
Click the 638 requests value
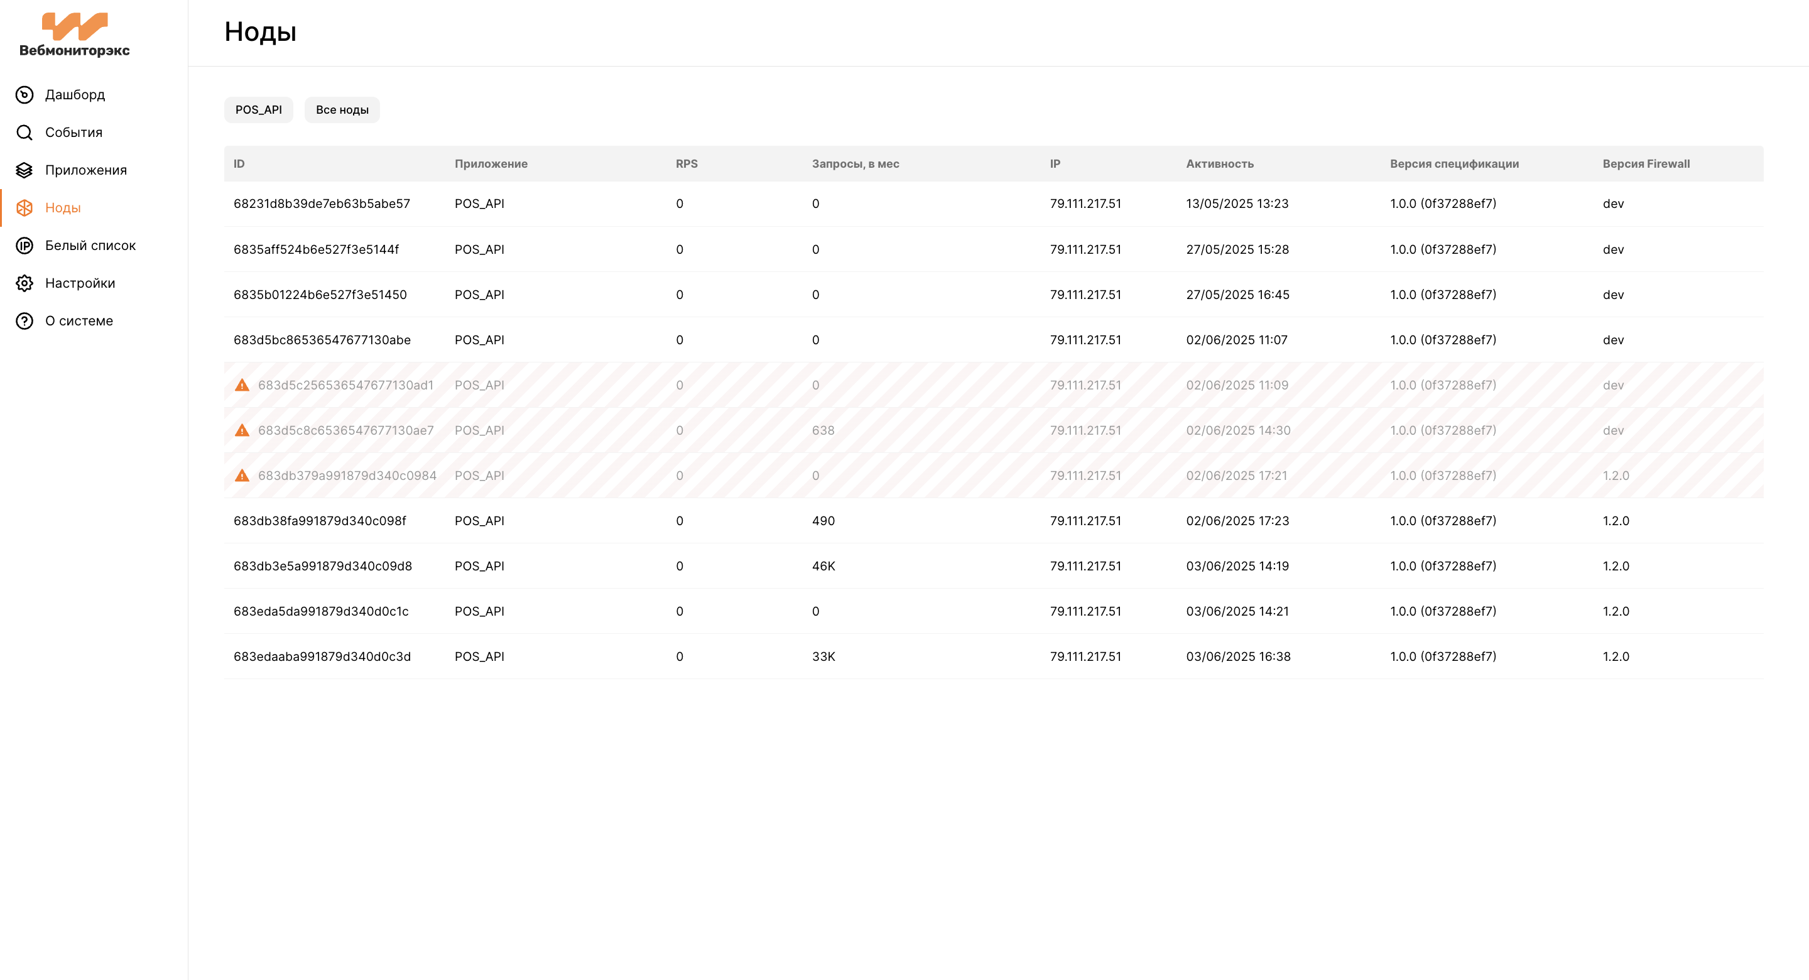pyautogui.click(x=823, y=430)
